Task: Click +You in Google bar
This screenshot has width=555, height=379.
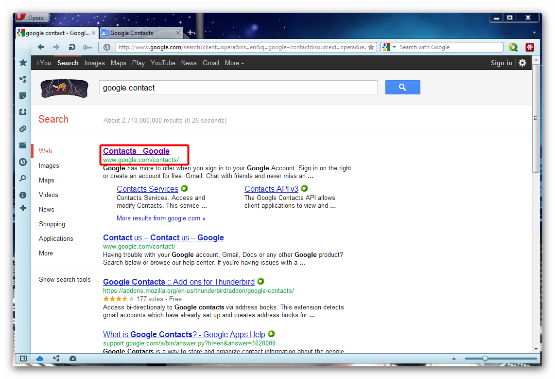Action: point(43,63)
